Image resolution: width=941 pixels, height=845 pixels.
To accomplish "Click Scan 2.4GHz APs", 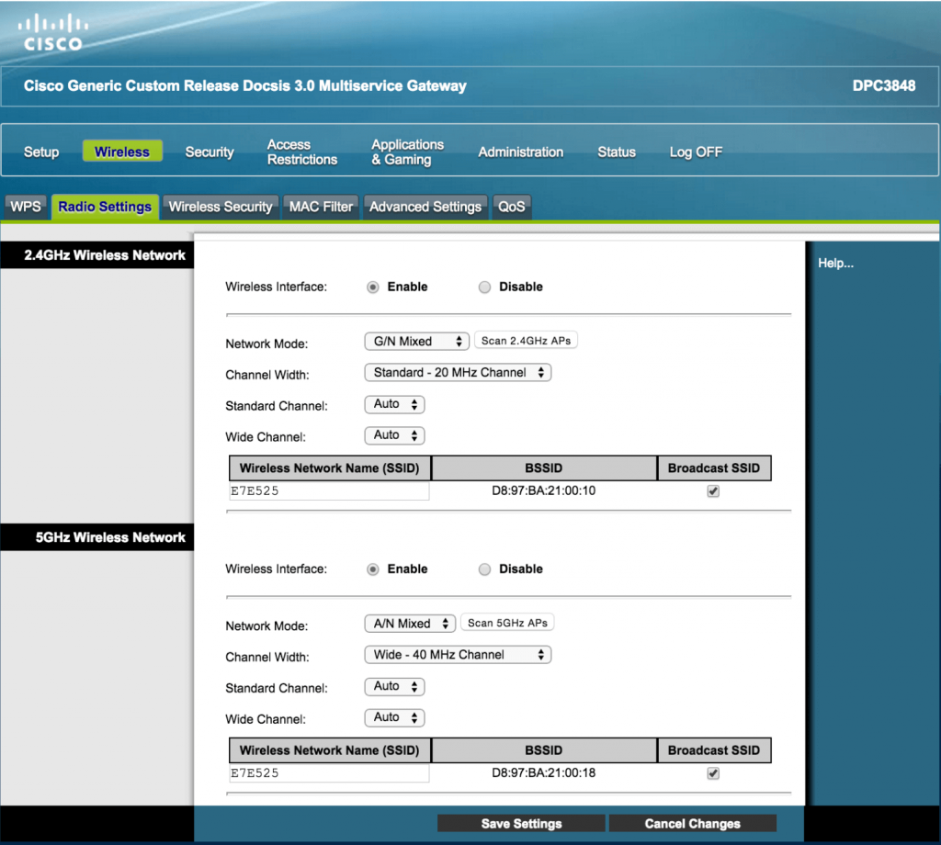I will pyautogui.click(x=525, y=340).
